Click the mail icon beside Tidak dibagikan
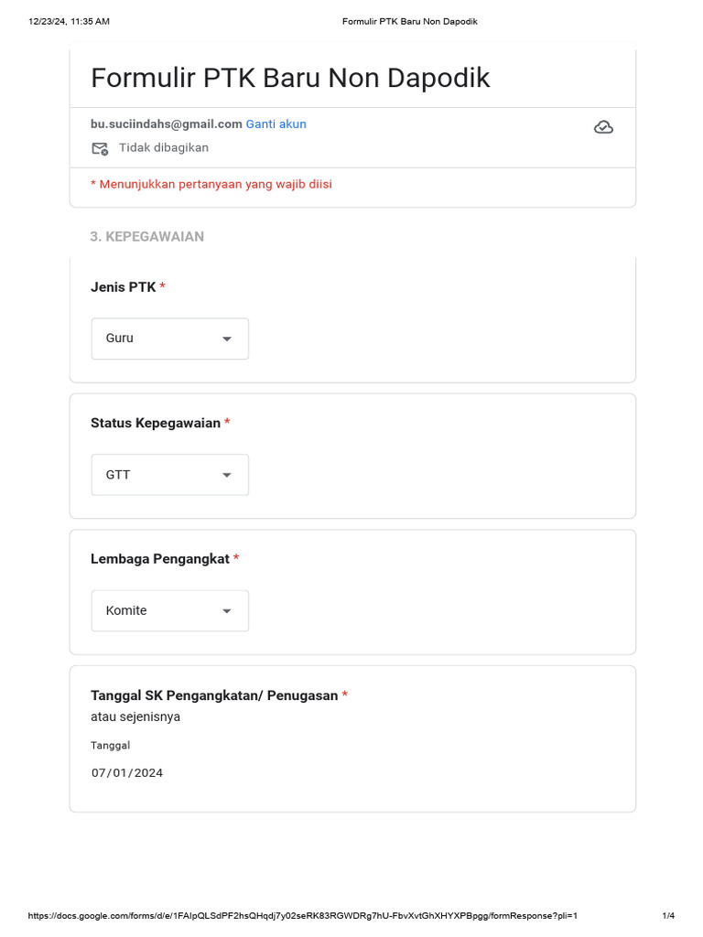The height and width of the screenshot is (937, 703). click(100, 148)
